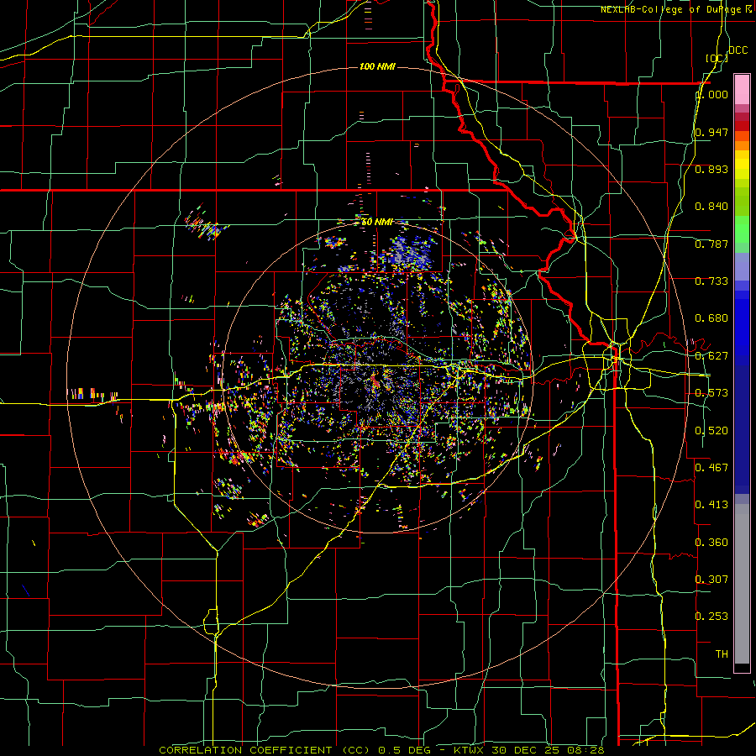Click the 0.467 legend value
Screen dimensions: 756x756
(x=711, y=468)
